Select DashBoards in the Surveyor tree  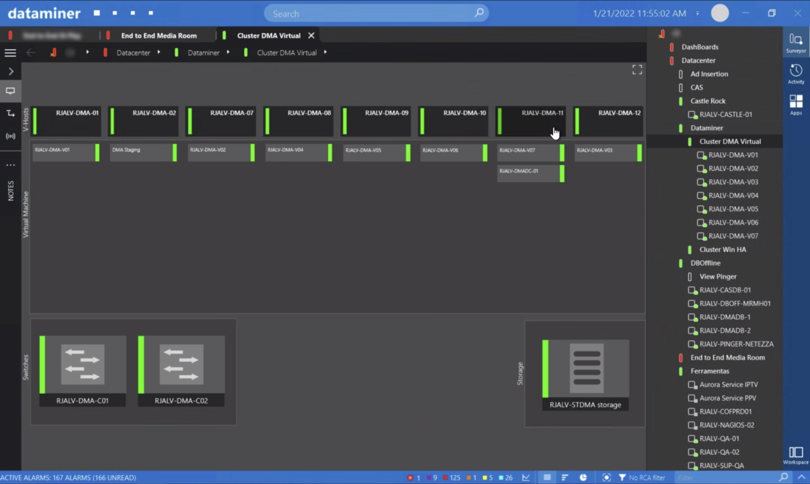click(699, 47)
